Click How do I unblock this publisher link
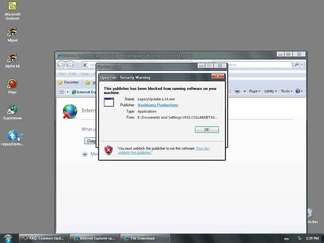The width and height of the screenshot is (324, 243). click(164, 150)
